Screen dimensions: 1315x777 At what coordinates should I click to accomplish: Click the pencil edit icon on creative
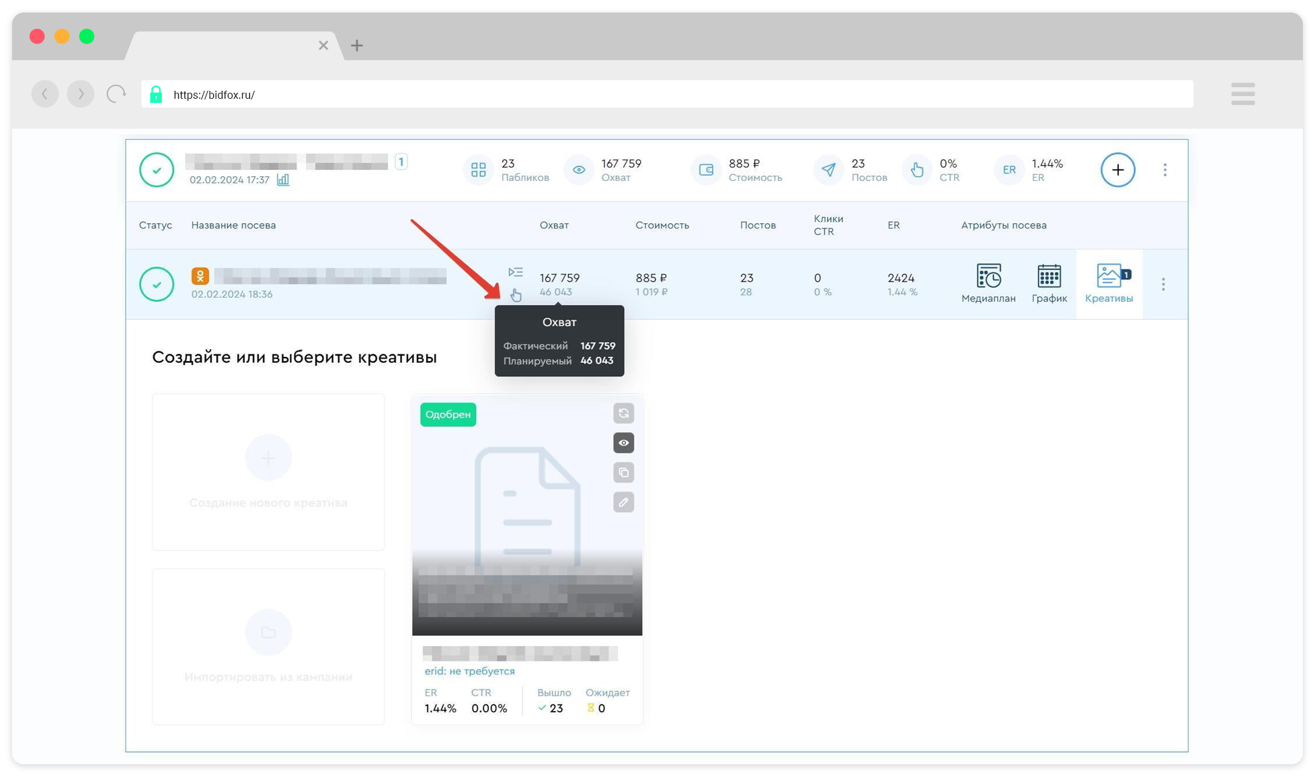coord(623,502)
